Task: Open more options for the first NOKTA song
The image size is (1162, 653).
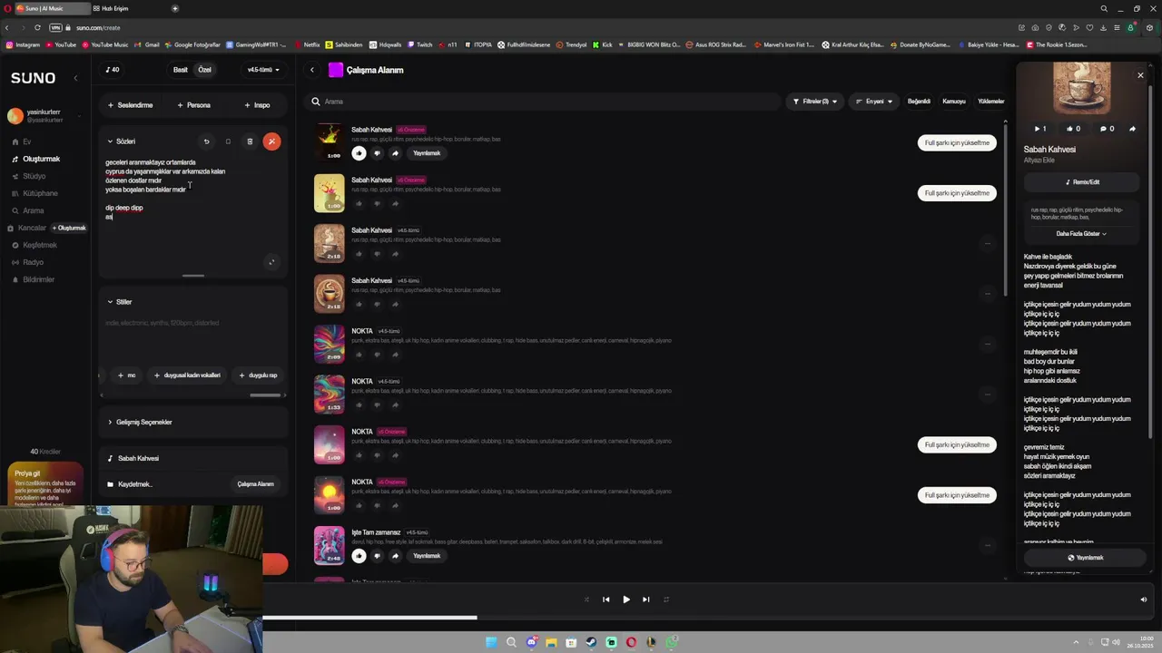Action: coord(988,344)
